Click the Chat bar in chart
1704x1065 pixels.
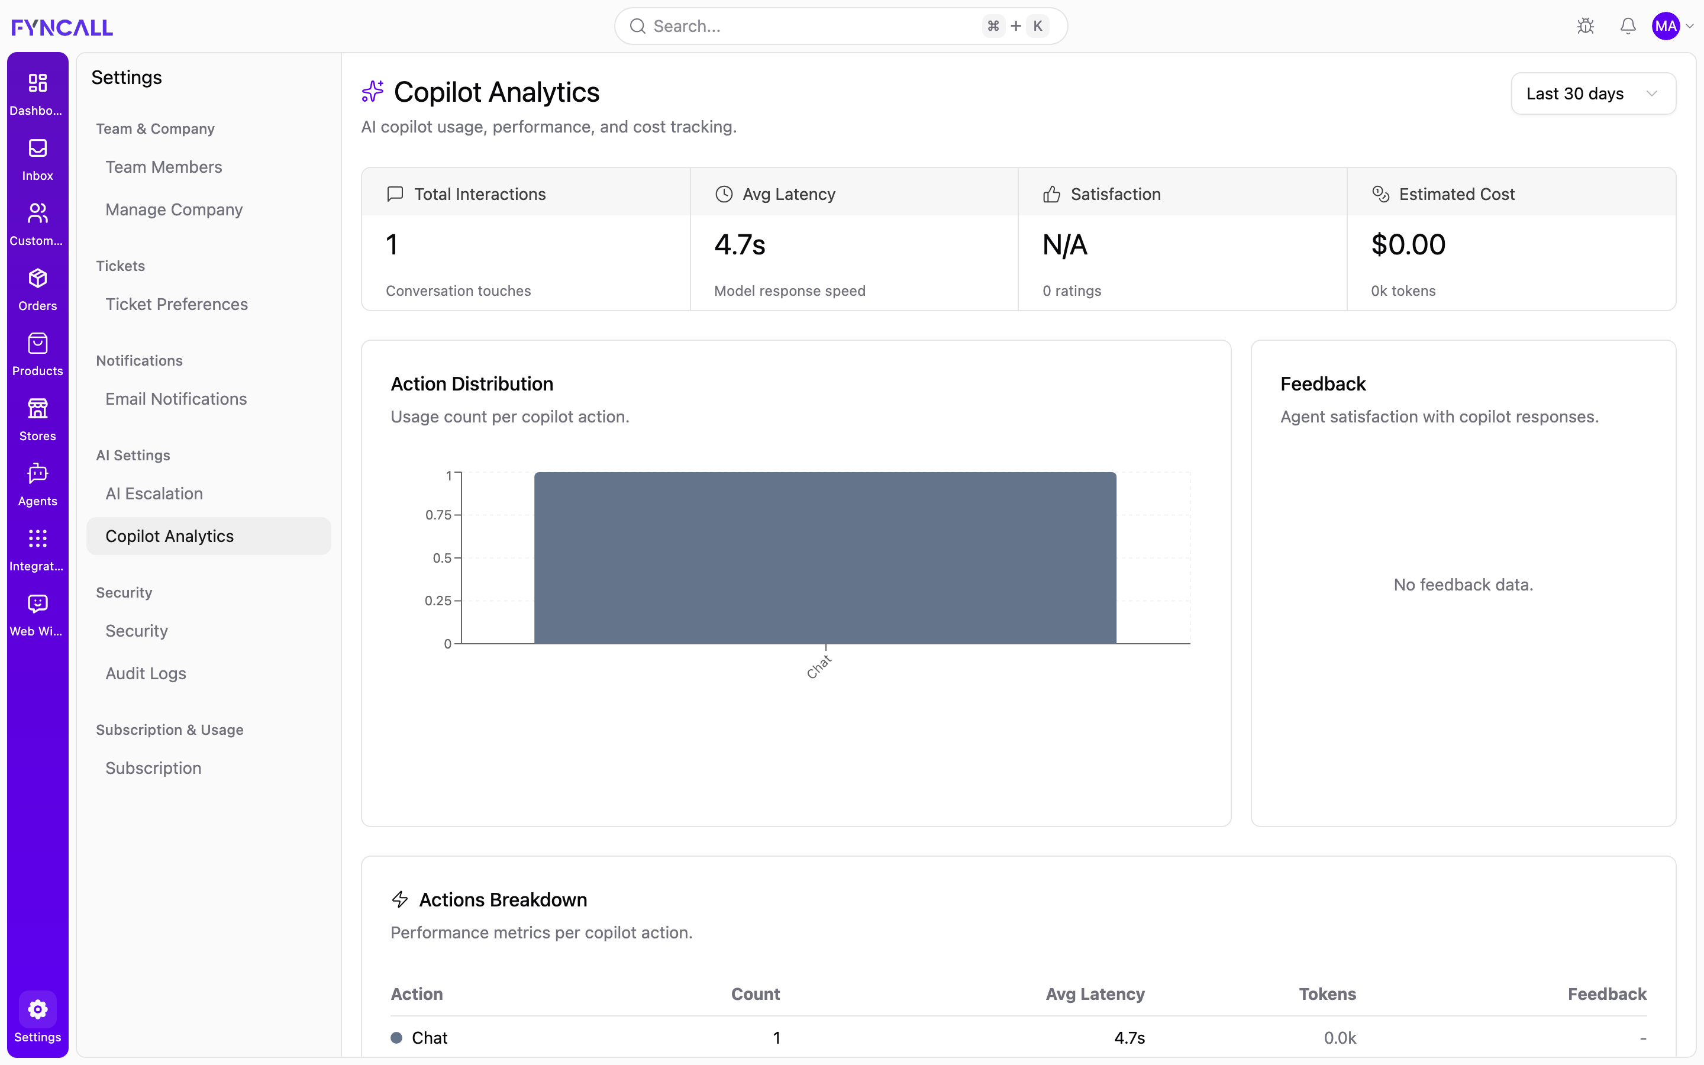[825, 558]
